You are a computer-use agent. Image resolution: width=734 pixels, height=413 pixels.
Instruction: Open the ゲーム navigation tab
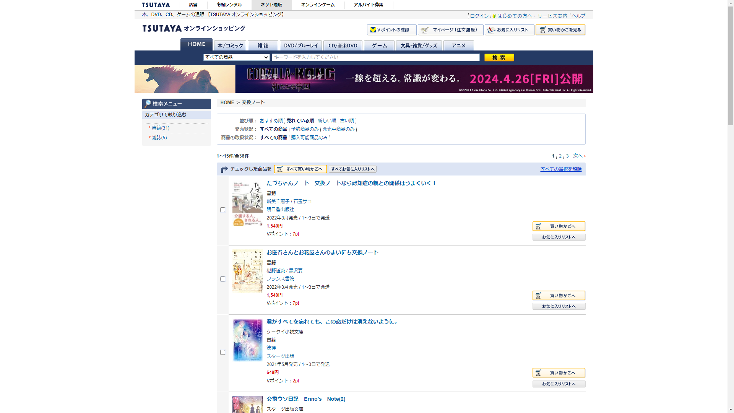(x=379, y=46)
